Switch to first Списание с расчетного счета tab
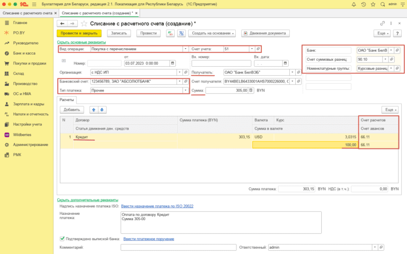The image size is (407, 254). tap(26, 12)
